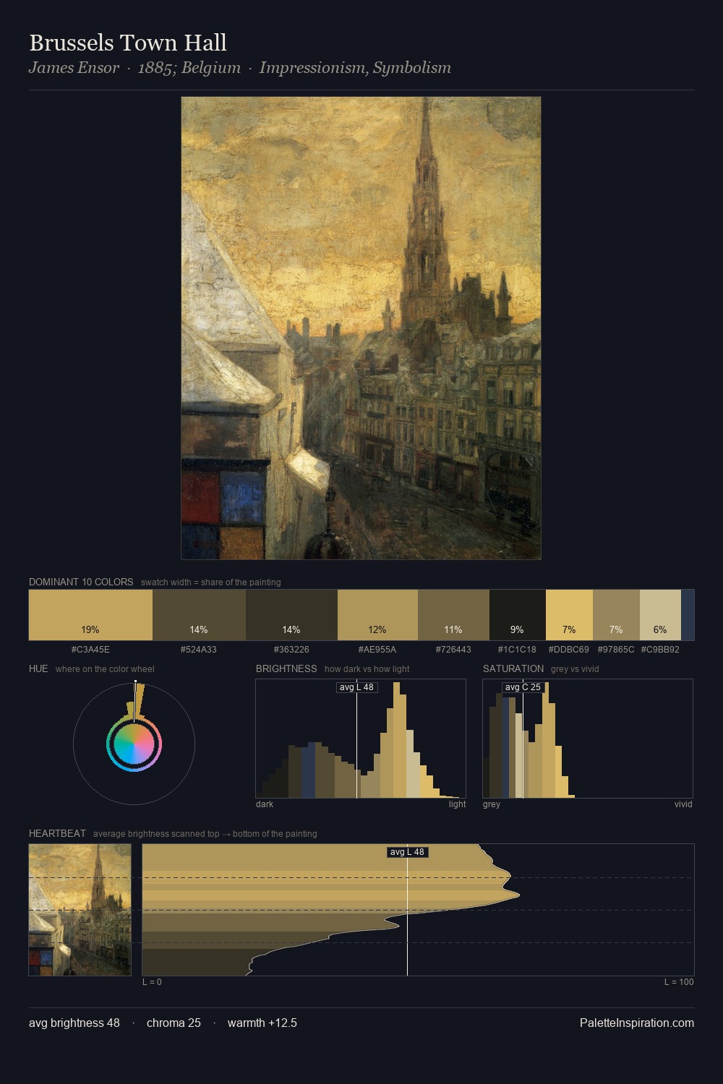The height and width of the screenshot is (1084, 723).
Task: Click the 'HUE' section heading
Action: (x=38, y=668)
